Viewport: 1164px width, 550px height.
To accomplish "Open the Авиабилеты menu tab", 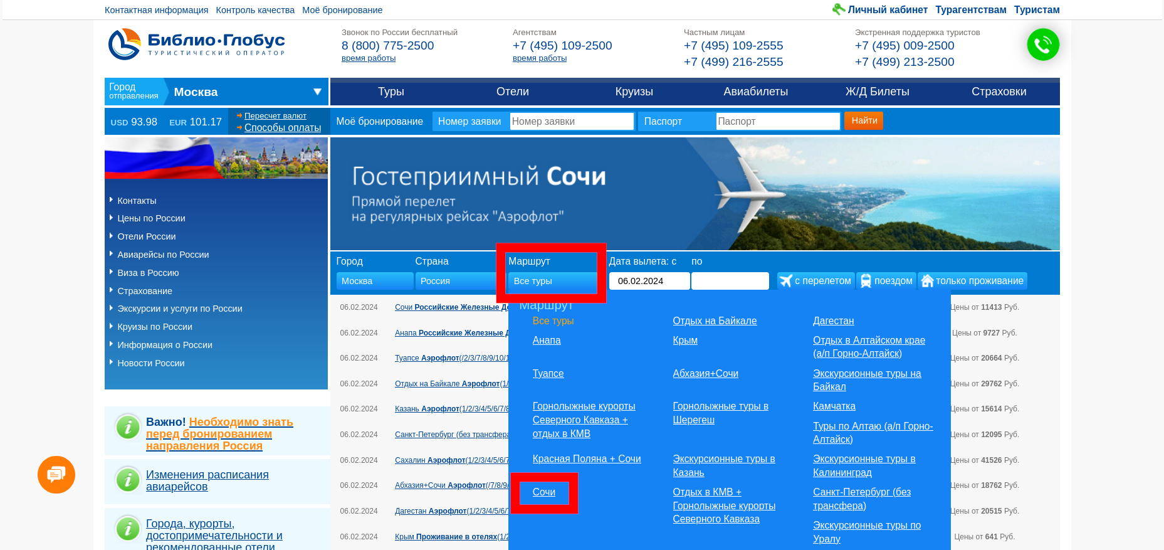I will coord(755,92).
